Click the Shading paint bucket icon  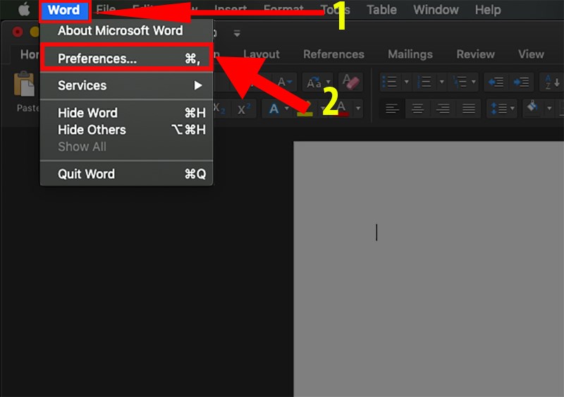(x=532, y=106)
